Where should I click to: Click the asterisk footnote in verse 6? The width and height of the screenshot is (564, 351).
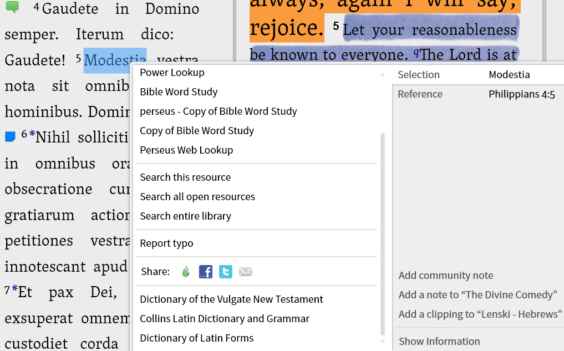(32, 135)
